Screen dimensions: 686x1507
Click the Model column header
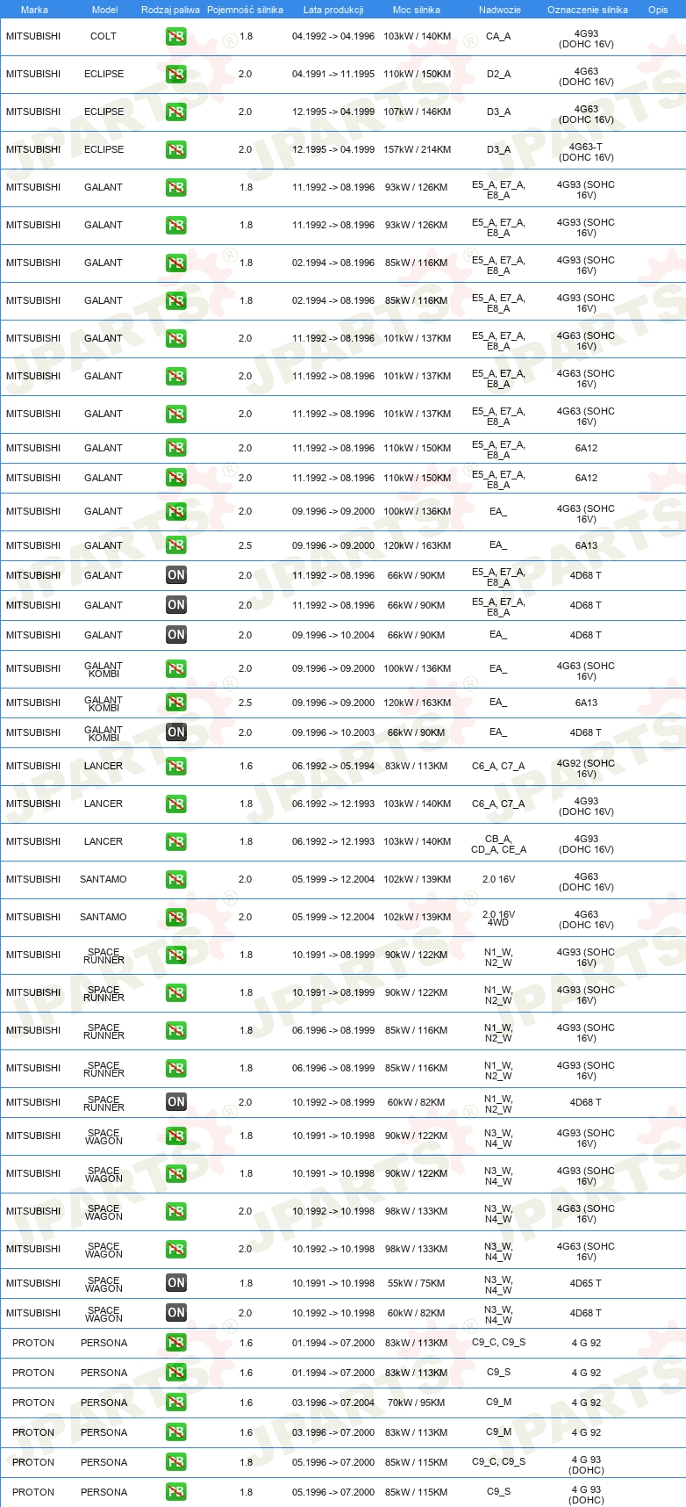pyautogui.click(x=104, y=10)
